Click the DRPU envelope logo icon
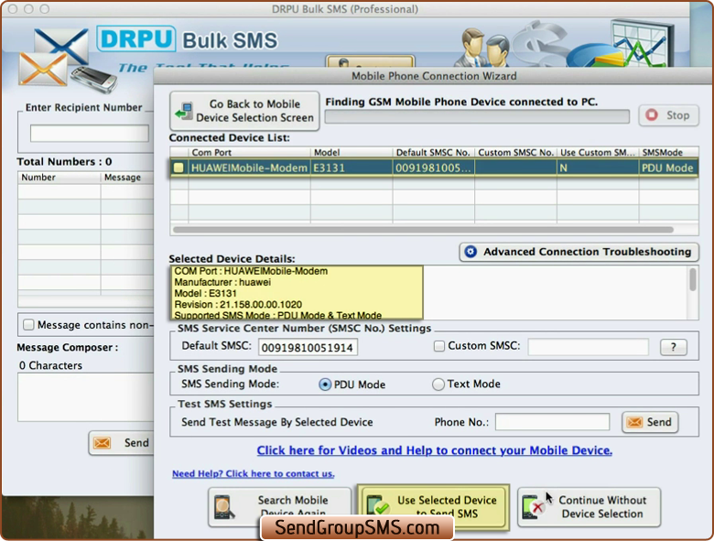714x541 pixels. pyautogui.click(x=53, y=57)
